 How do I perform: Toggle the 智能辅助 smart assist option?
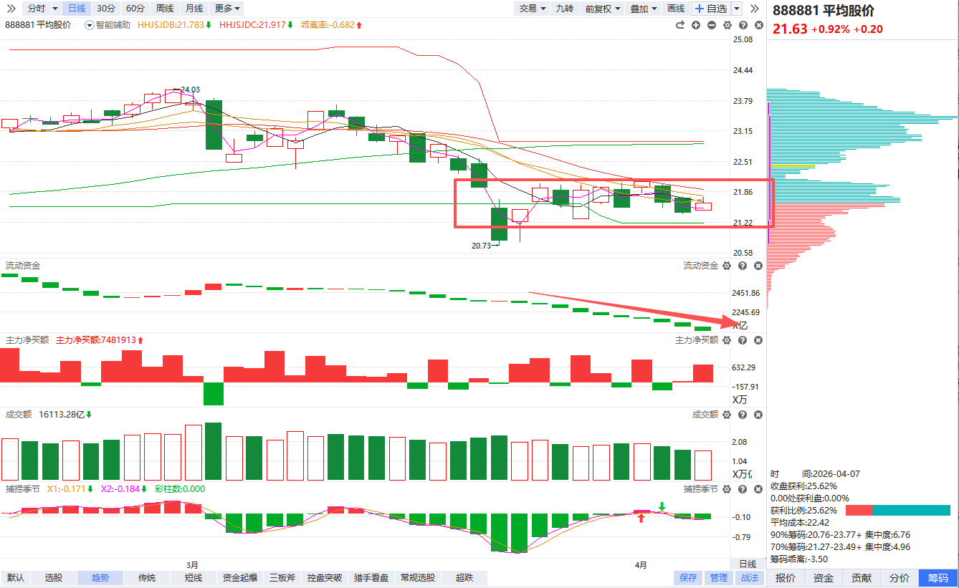click(x=108, y=25)
